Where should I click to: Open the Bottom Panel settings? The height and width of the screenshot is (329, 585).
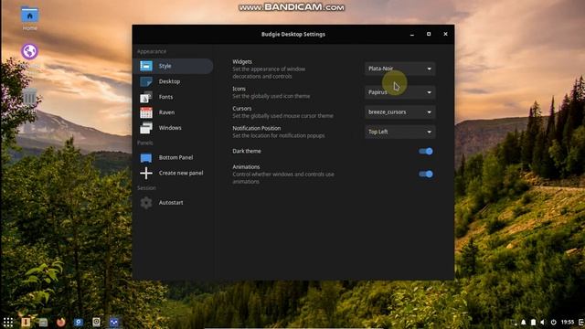point(173,157)
